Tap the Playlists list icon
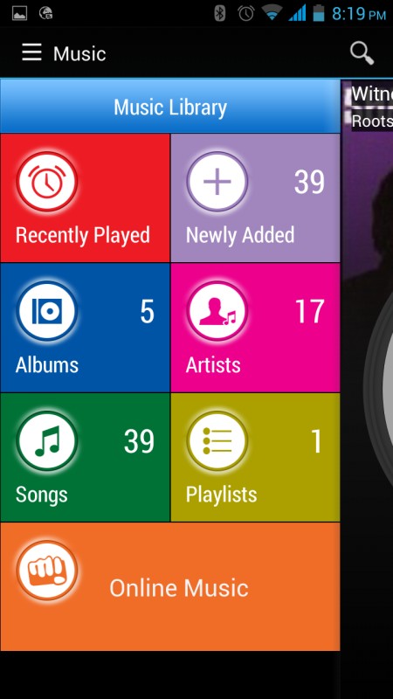The image size is (393, 699). (x=217, y=440)
